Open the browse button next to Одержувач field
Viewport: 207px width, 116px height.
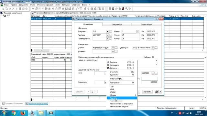[x=156, y=48]
